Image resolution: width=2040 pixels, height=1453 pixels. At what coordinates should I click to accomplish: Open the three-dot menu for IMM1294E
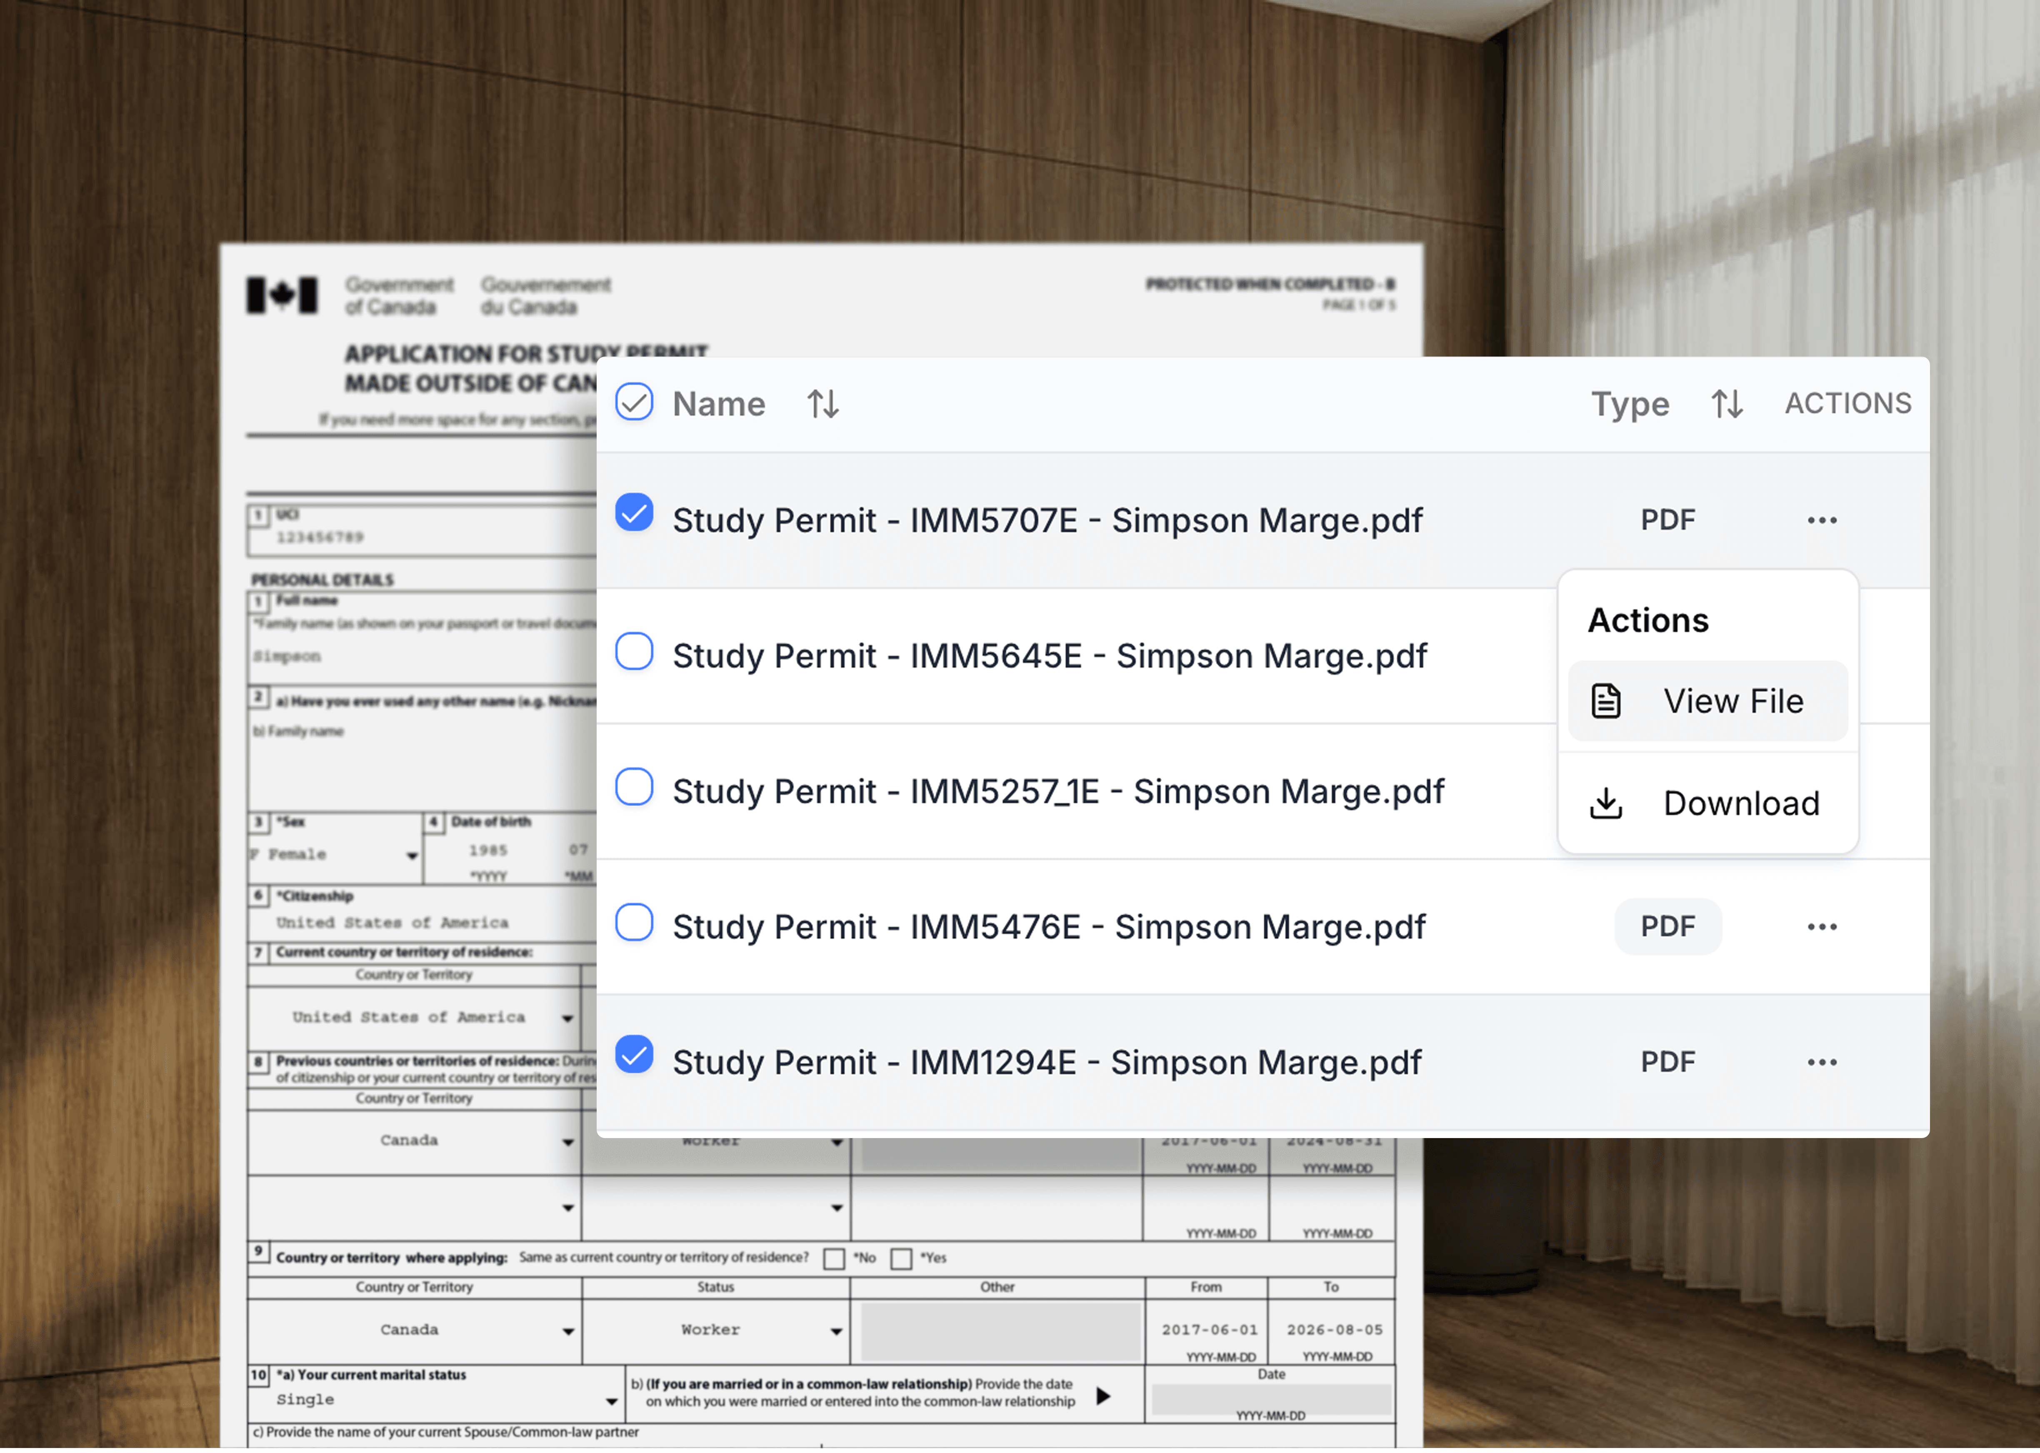click(1822, 1063)
